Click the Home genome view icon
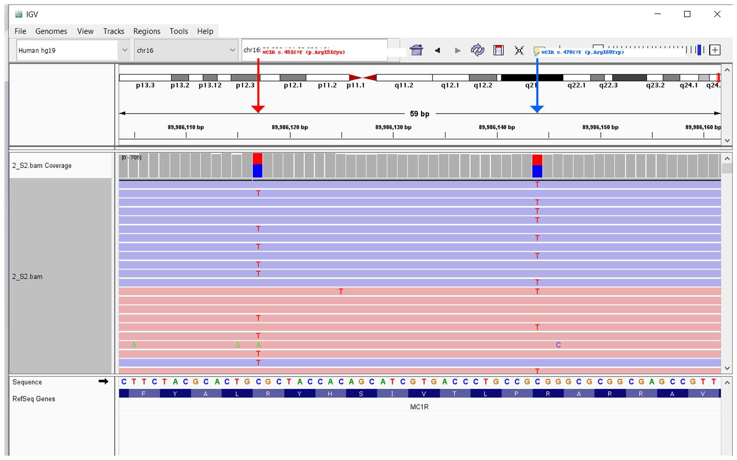Image resolution: width=737 pixels, height=460 pixels. click(x=416, y=50)
